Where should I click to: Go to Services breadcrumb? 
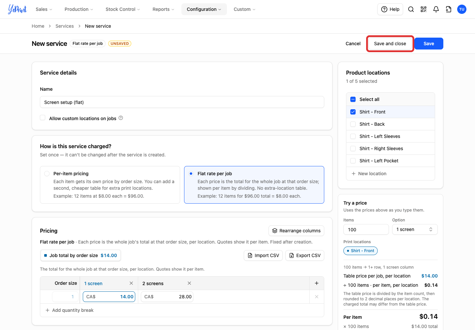click(x=65, y=26)
